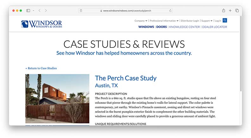Viewport: 251px width, 138px height.
Task: Click the CASE STUDIES & REVIEWS title
Action: (x=124, y=44)
